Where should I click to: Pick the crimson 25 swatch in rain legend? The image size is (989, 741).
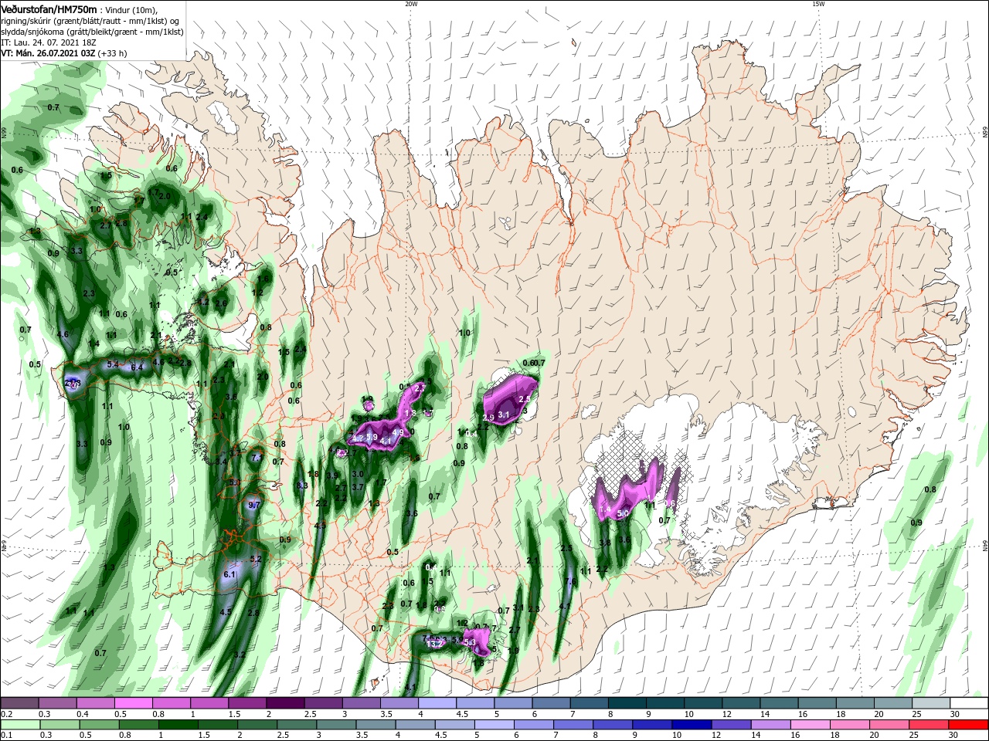click(x=928, y=725)
